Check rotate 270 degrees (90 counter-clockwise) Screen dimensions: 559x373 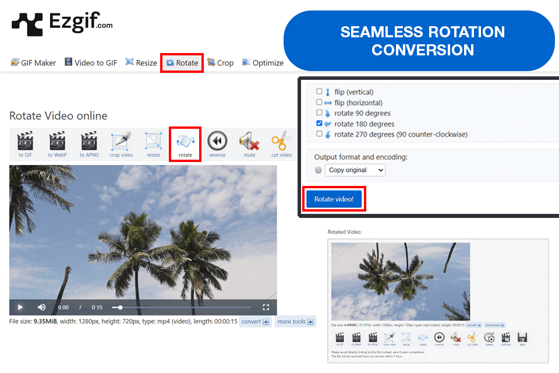point(319,134)
